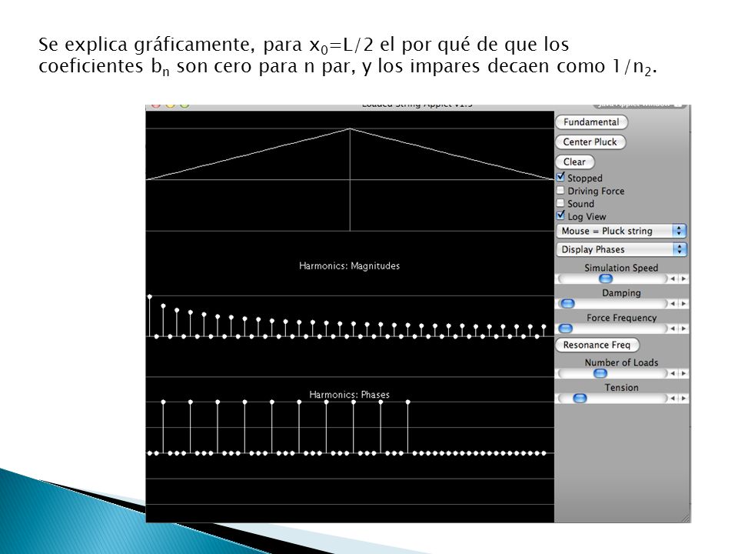This screenshot has height=554, width=738.
Task: Open the Display Phases dropdown
Action: 621,249
